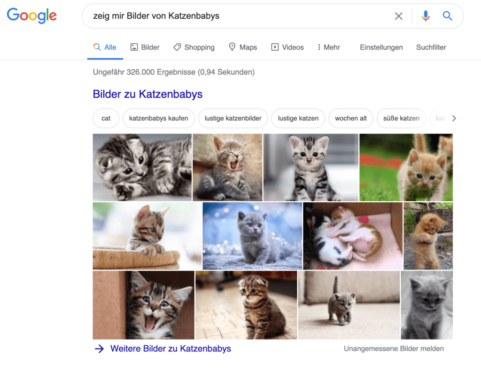Image resolution: width=481 pixels, height=372 pixels.
Task: Click the magnifying glass search icon
Action: (x=447, y=16)
